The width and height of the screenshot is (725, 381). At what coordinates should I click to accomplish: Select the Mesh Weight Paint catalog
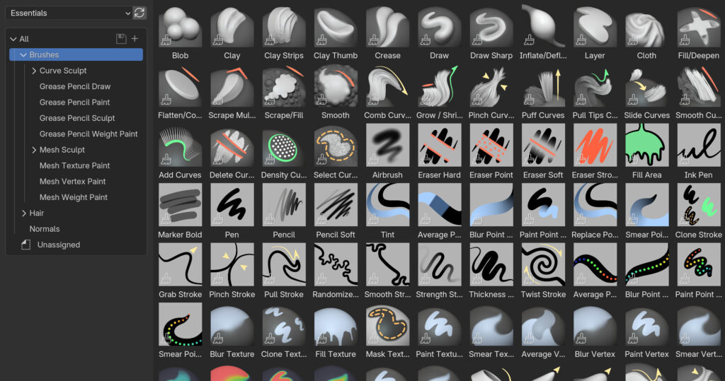click(73, 197)
